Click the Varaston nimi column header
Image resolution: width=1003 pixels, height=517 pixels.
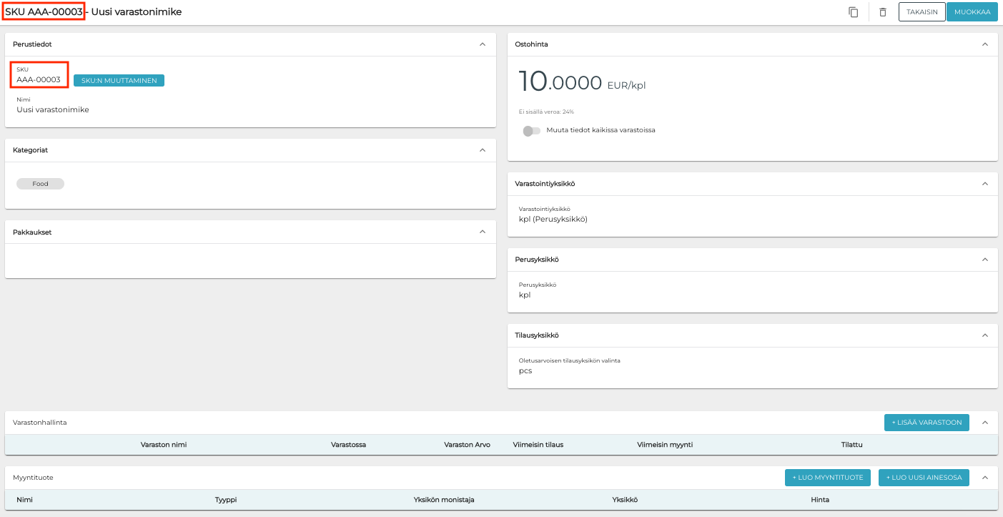[x=164, y=445]
